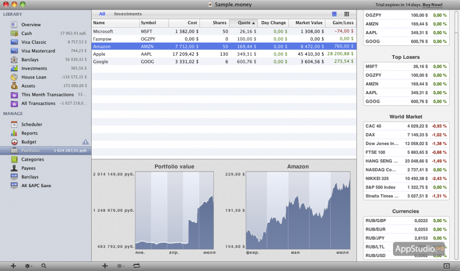This screenshot has width=460, height=271.
Task: Click the Visa Mastercard card icon
Action: 14,51
